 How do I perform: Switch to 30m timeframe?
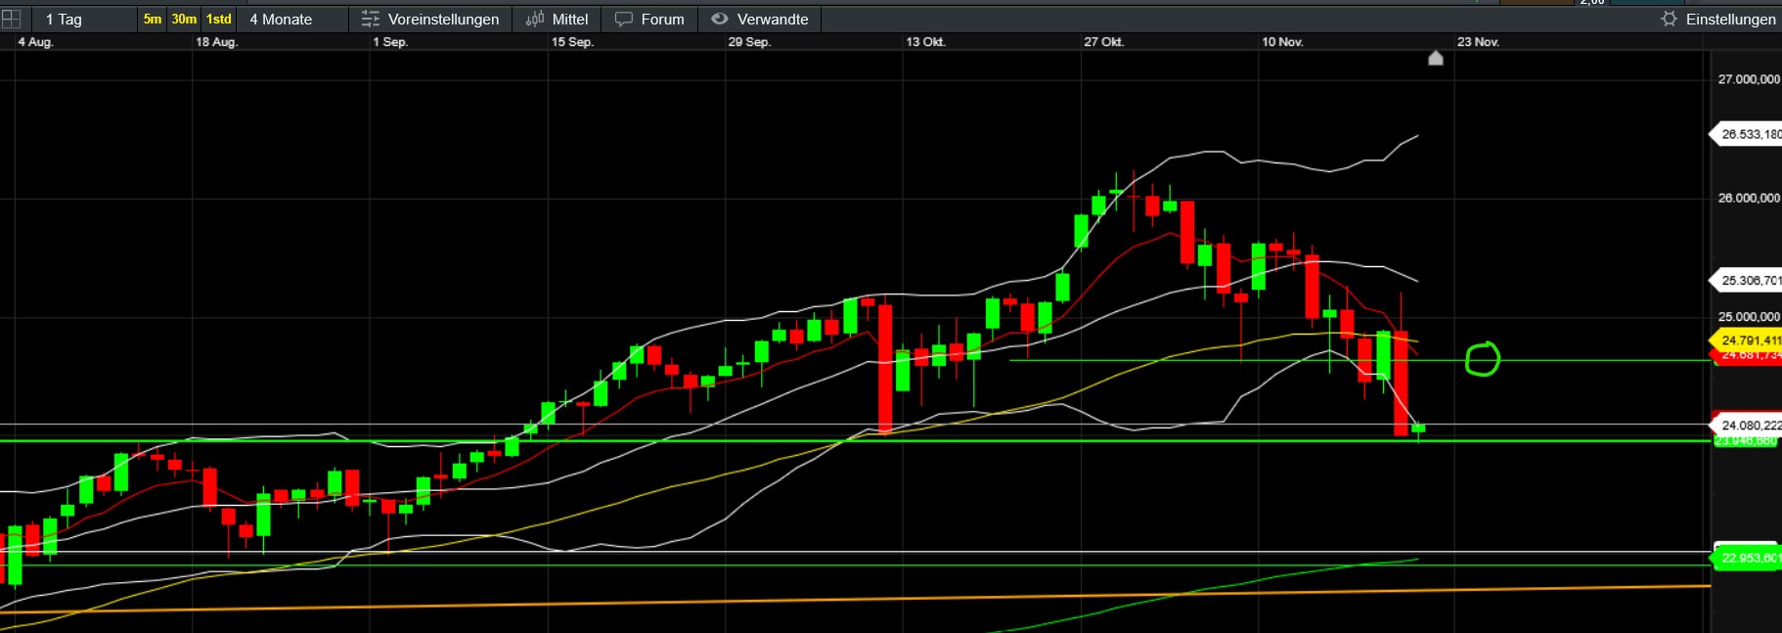[184, 19]
